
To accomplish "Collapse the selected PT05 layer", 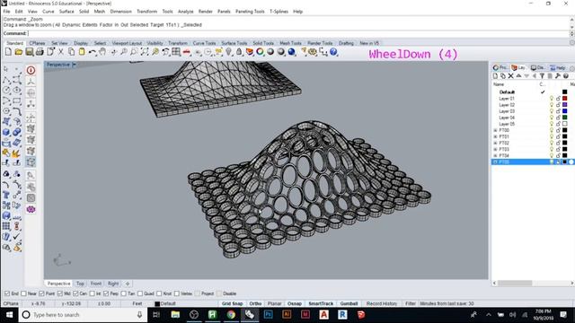I will coord(495,161).
